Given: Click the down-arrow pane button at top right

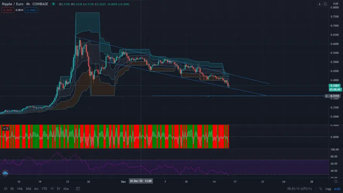Looking at the screenshot, I should pyautogui.click(x=319, y=4).
